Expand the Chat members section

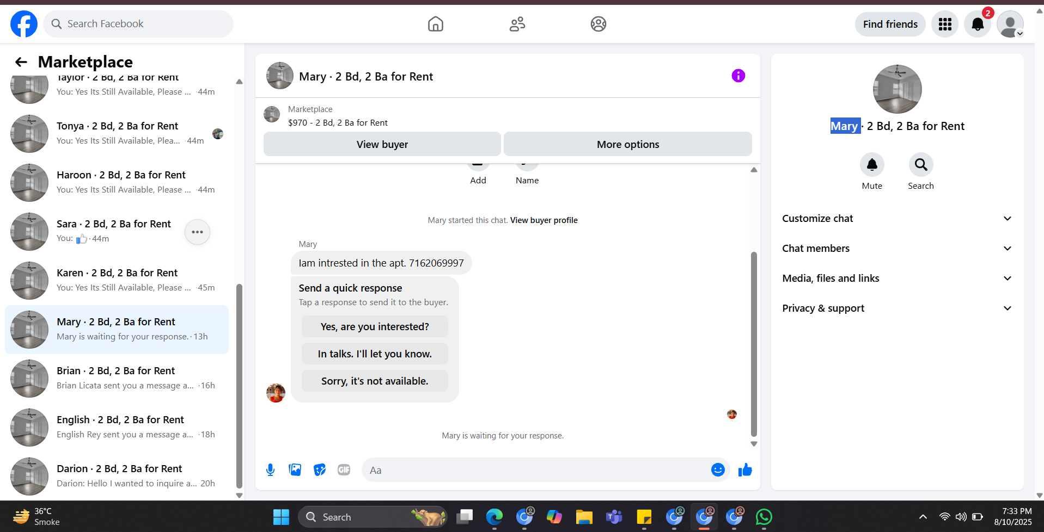pyautogui.click(x=897, y=248)
